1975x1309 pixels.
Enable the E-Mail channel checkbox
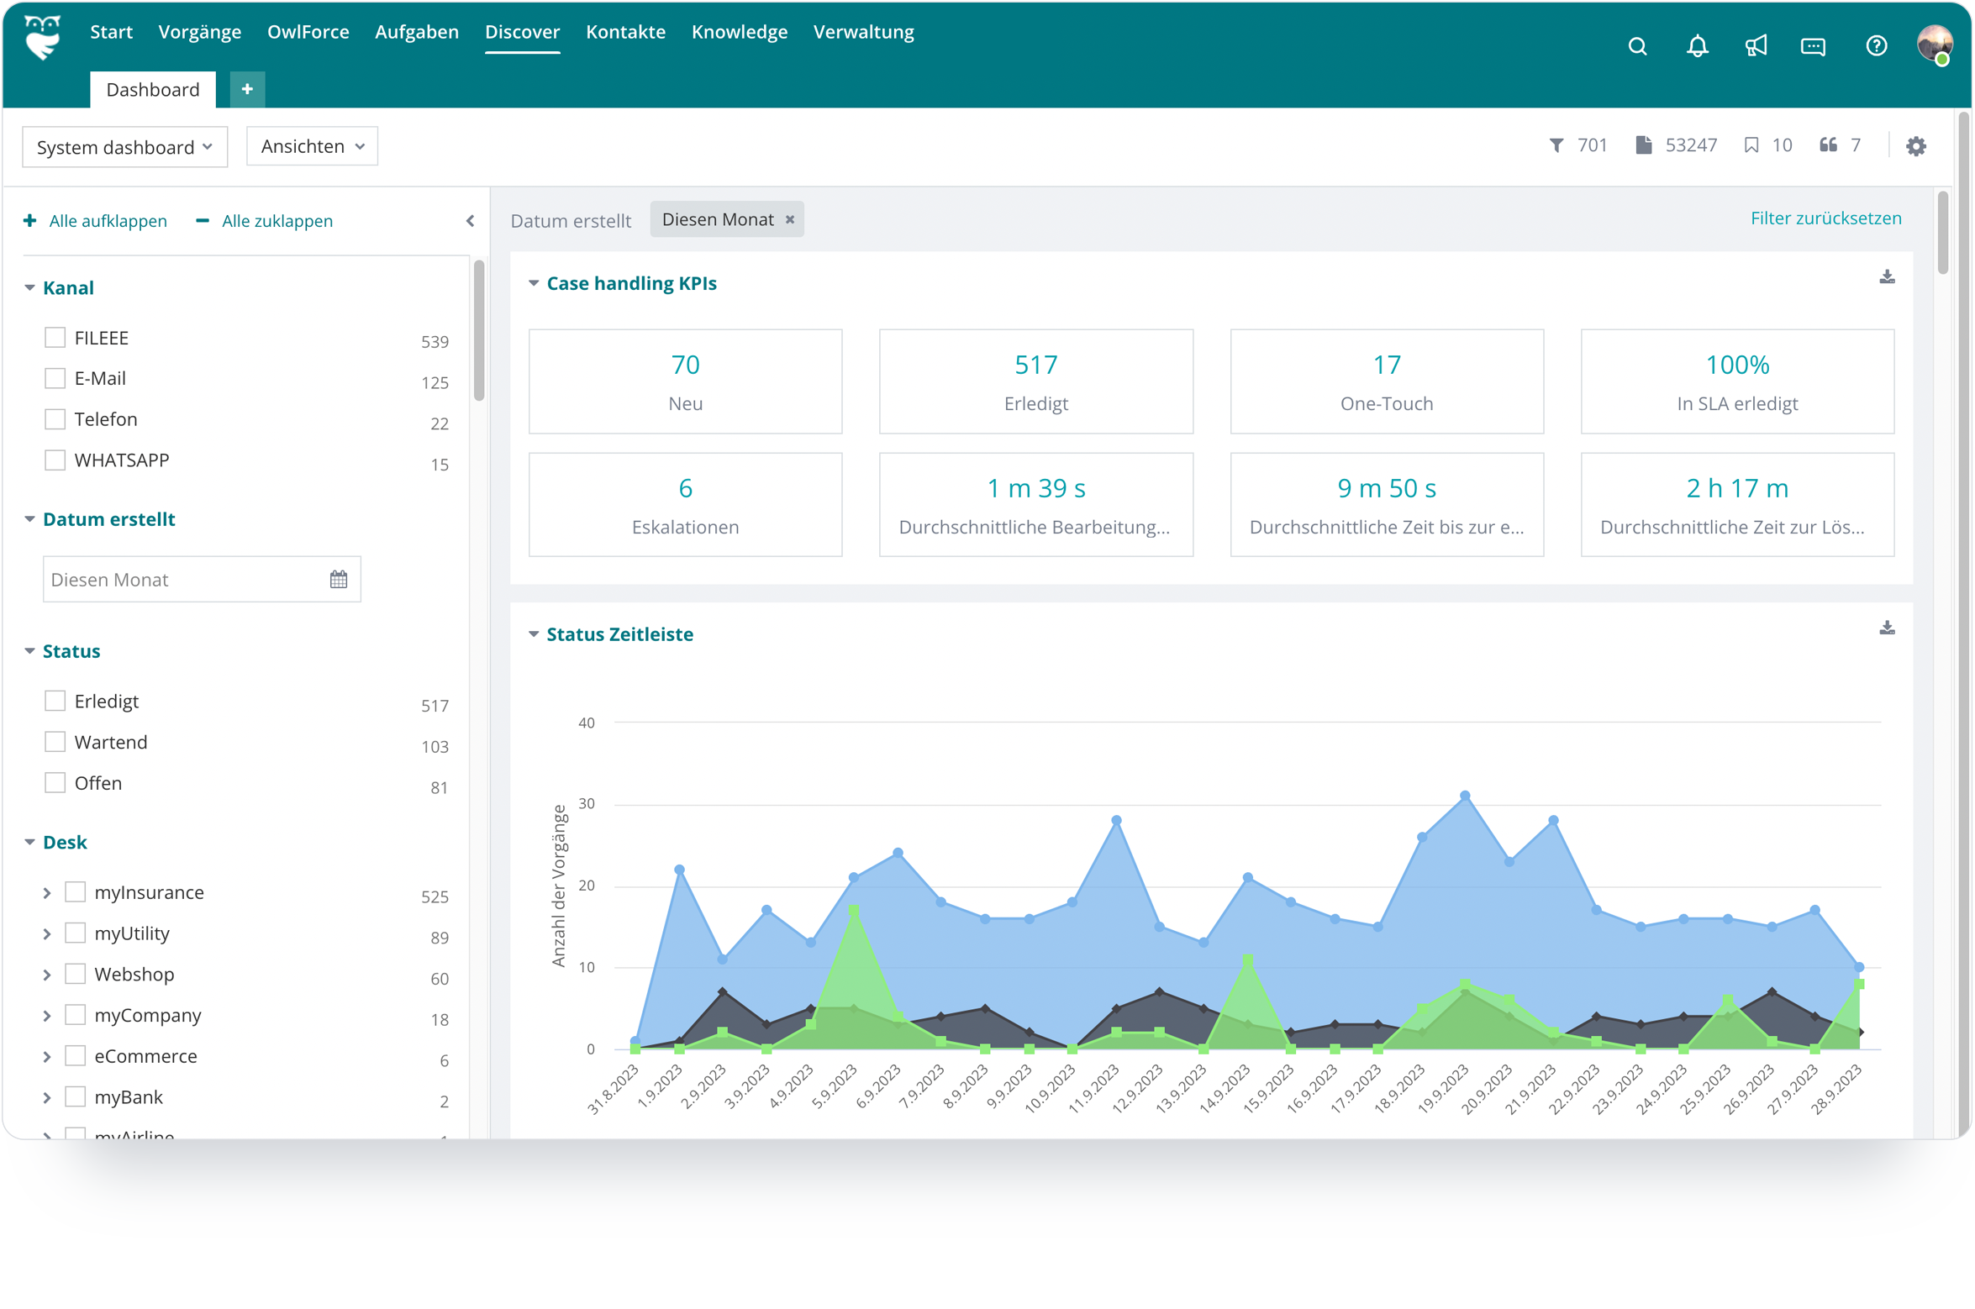[55, 377]
